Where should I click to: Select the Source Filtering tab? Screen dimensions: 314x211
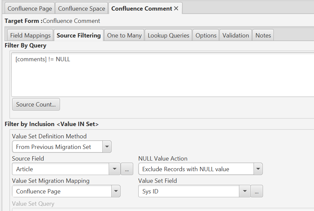pyautogui.click(x=79, y=35)
